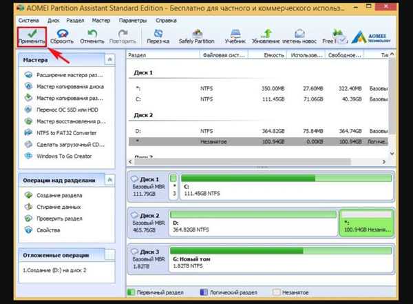Click the Диск 2 heading in list

click(143, 115)
